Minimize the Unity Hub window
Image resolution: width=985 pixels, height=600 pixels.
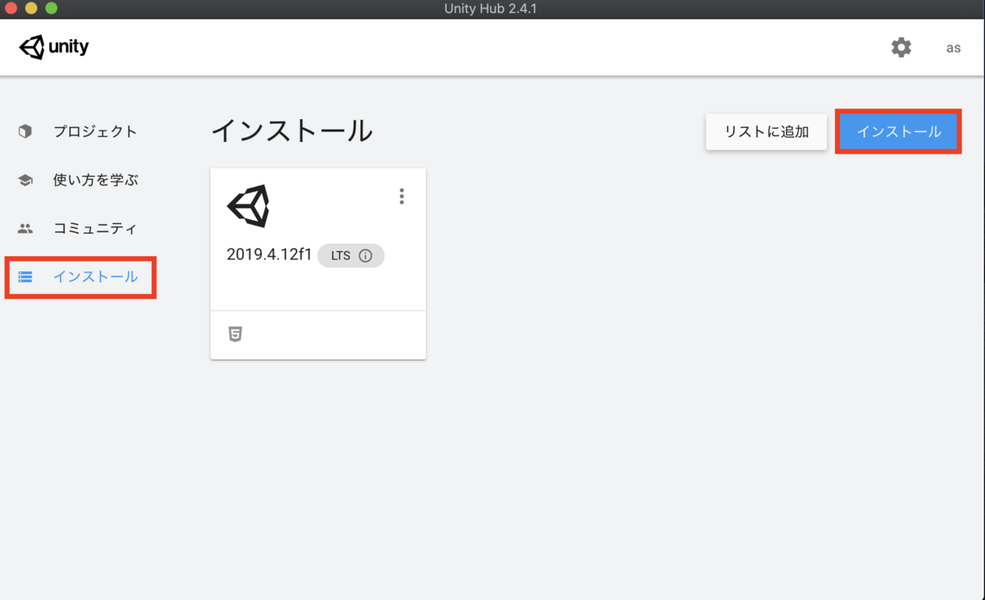coord(31,8)
